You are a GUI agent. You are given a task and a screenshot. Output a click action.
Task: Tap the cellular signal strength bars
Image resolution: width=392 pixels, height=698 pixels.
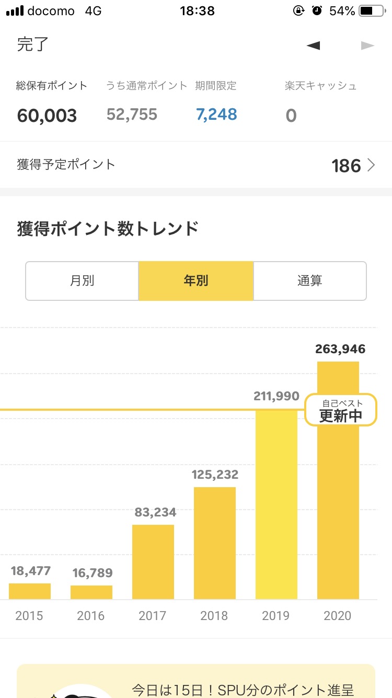[14, 10]
